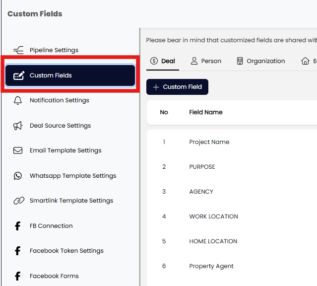Select the house icon tab

[x=306, y=61]
